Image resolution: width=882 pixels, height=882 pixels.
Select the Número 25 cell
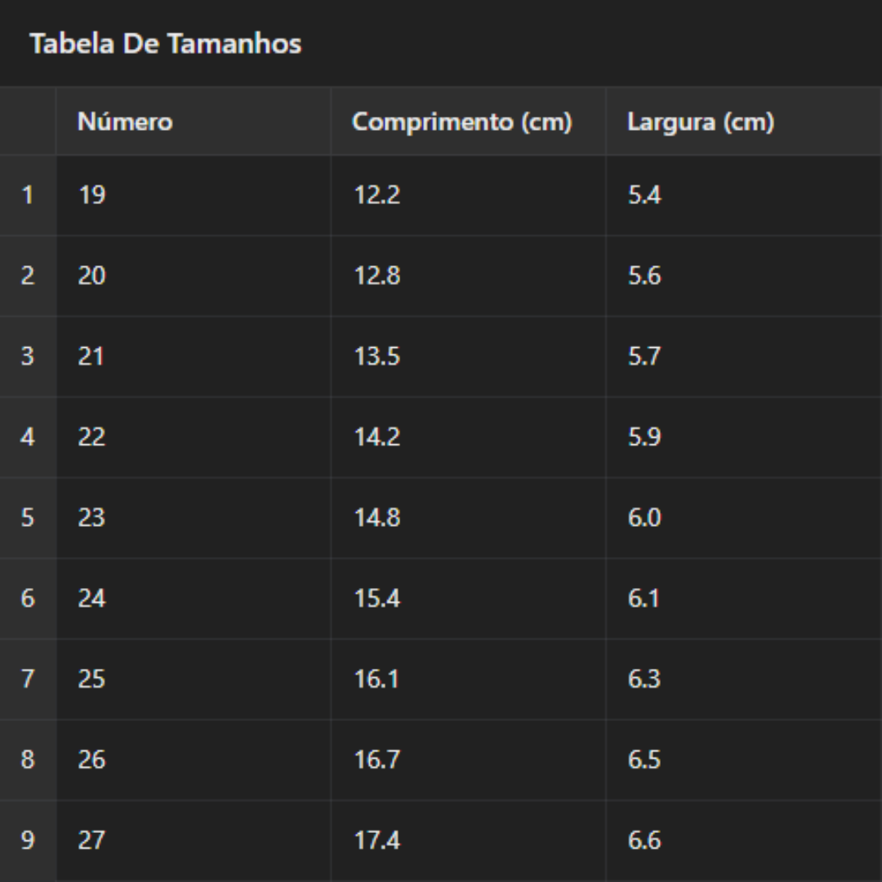tap(91, 679)
